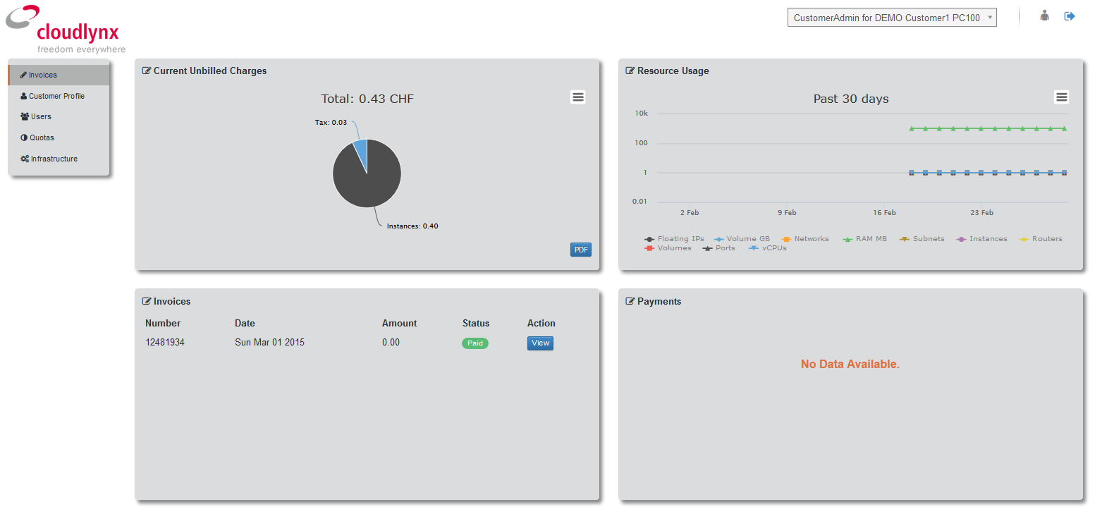Viewport: 1102px width, 514px height.
Task: Click the edit icon beside Resource Usage
Action: click(630, 71)
